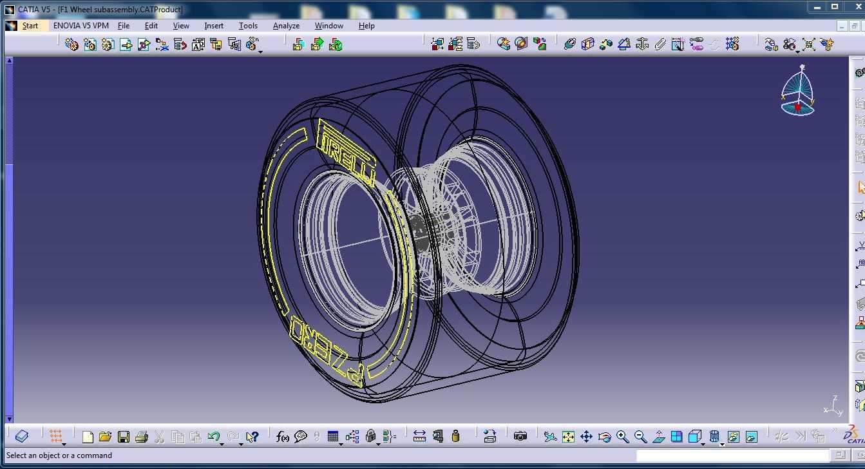Expand the grid icon dropdown arrow
The image size is (865, 469).
coord(64,444)
